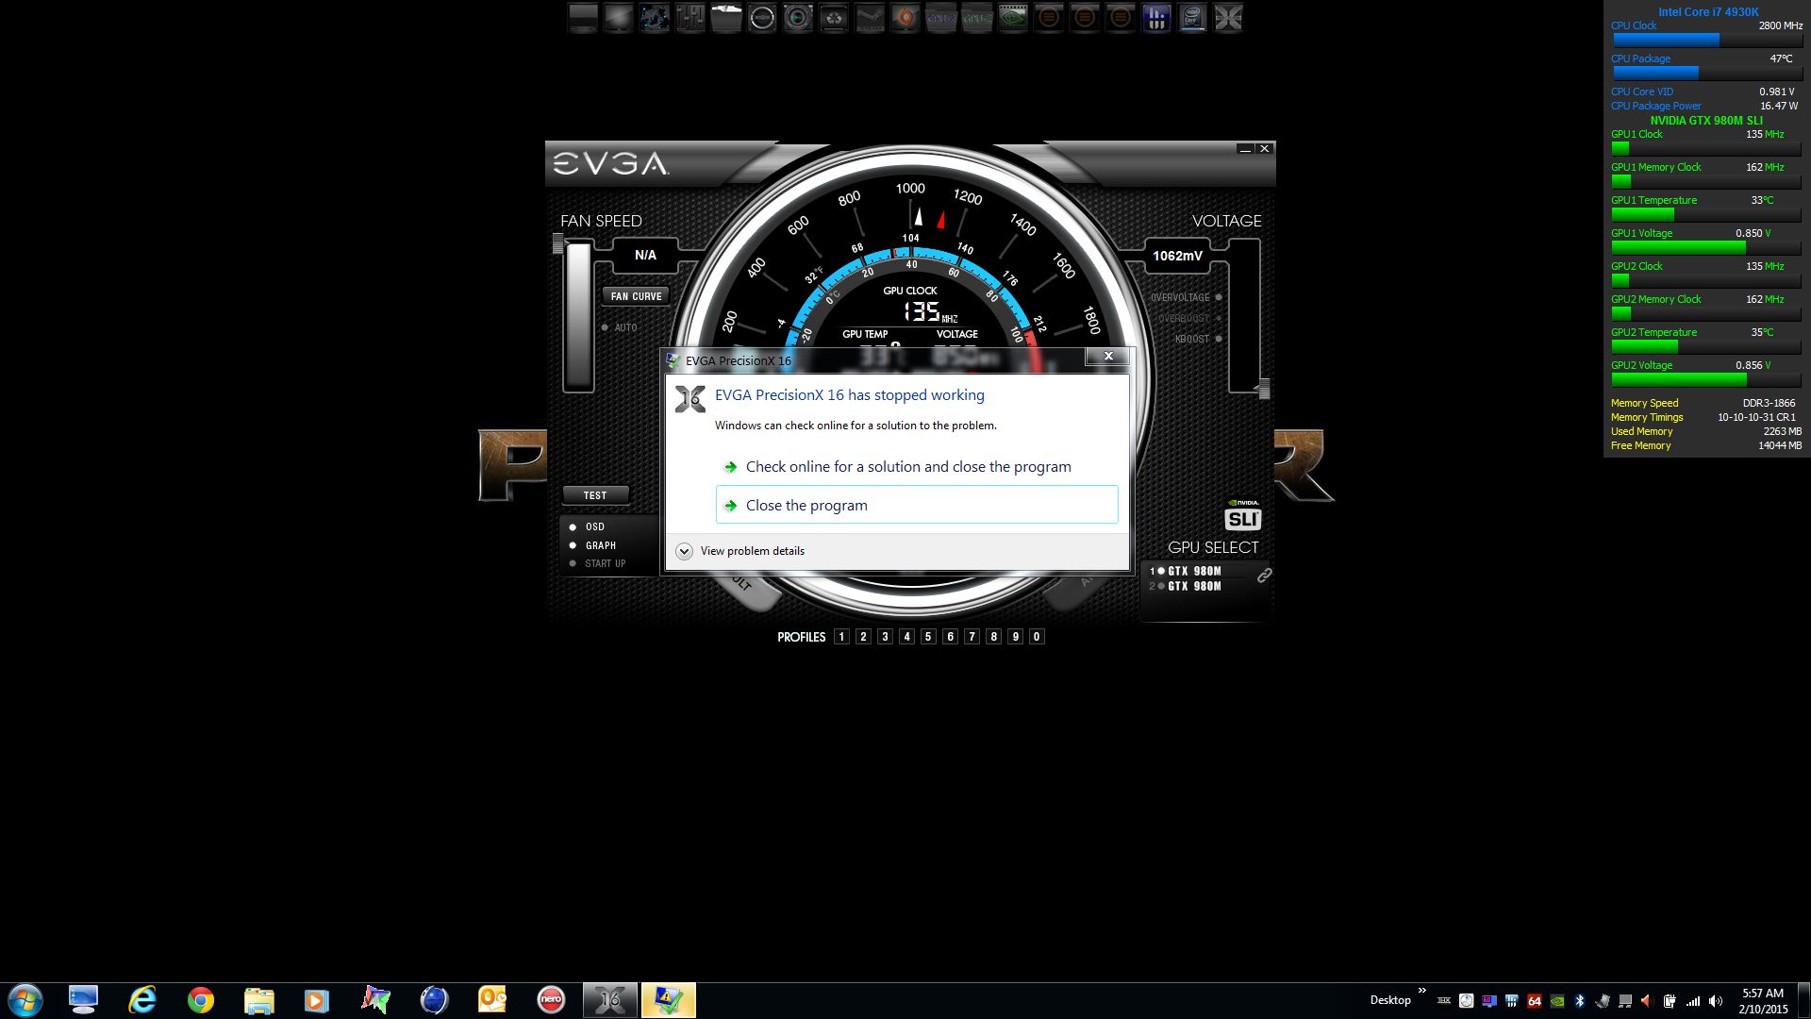Toggle KBOOST option
This screenshot has height=1019, width=1811.
1198,339
